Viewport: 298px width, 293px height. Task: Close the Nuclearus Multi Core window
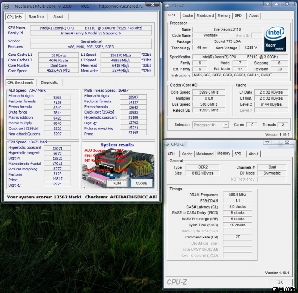pyautogui.click(x=153, y=4)
